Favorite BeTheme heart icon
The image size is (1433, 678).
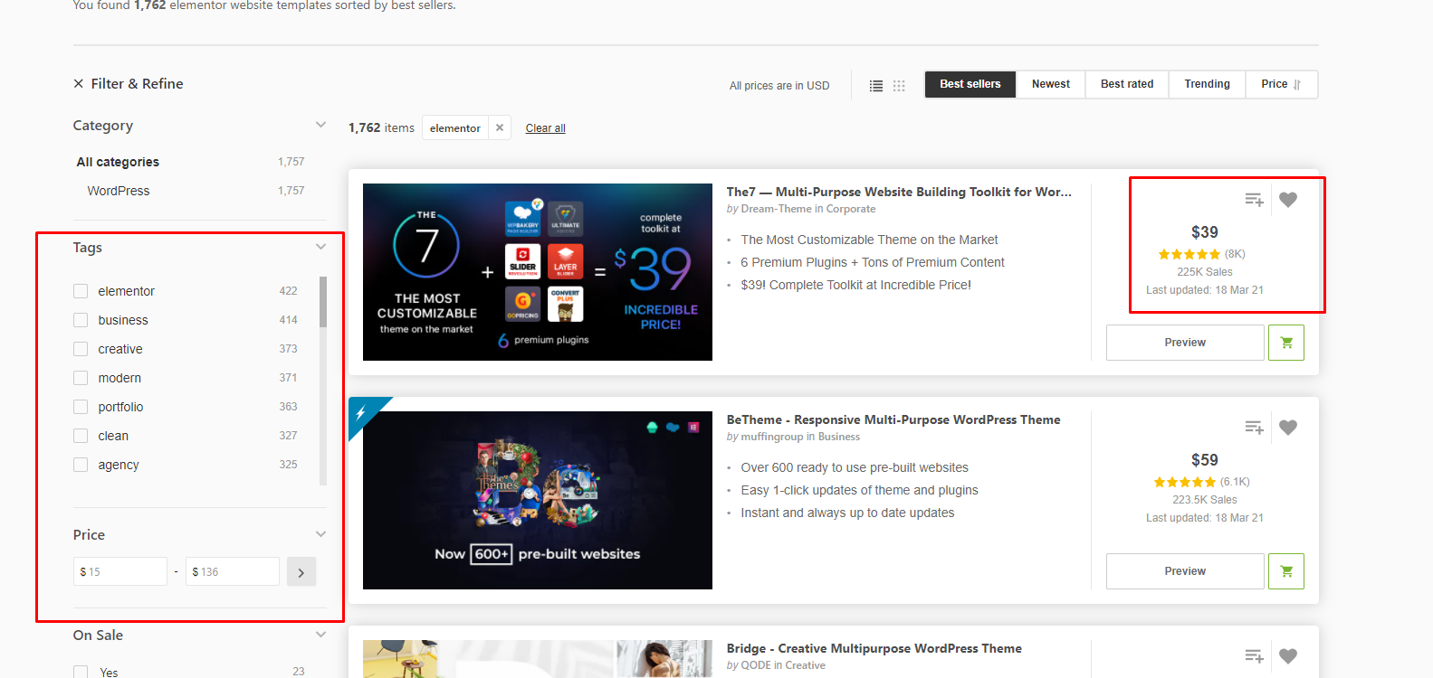(x=1288, y=428)
